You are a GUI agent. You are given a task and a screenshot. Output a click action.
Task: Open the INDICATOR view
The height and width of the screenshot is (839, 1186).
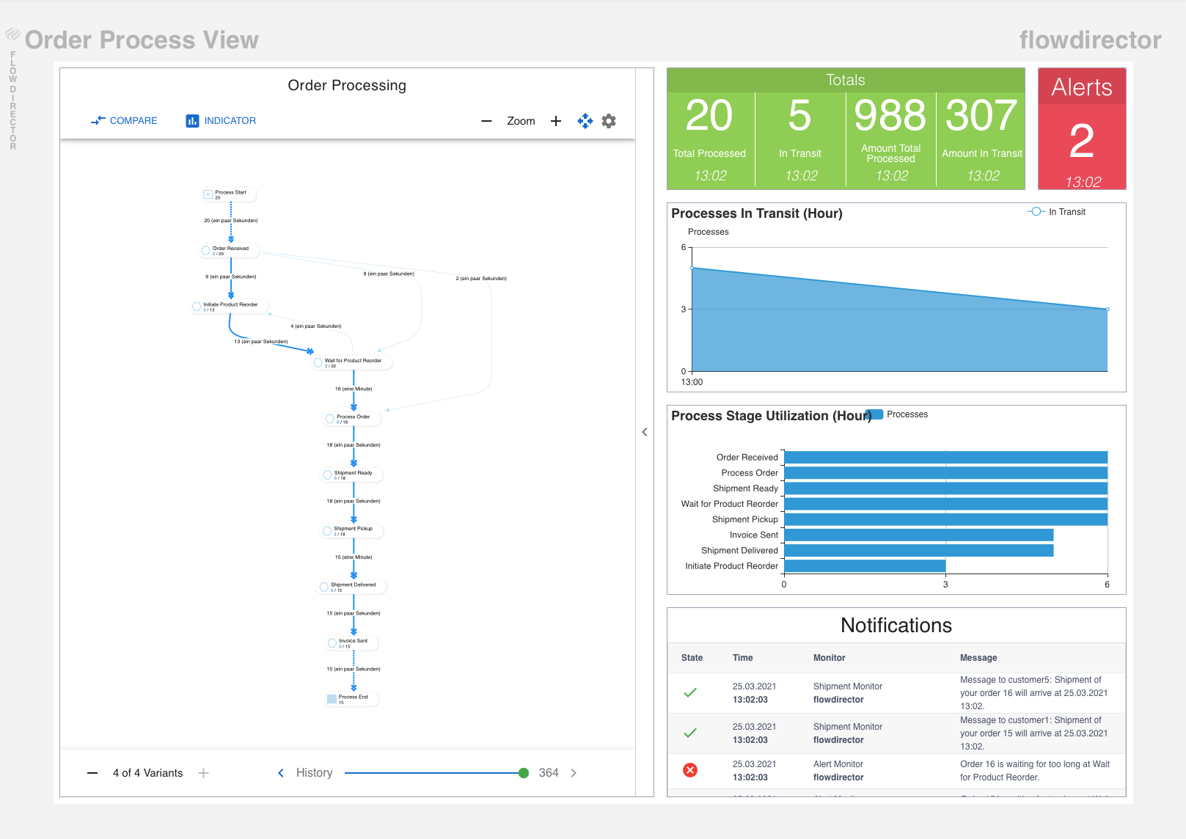pos(221,121)
